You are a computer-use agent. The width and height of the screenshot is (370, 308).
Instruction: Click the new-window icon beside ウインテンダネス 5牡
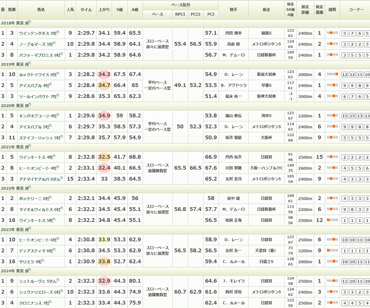pyautogui.click(x=58, y=32)
